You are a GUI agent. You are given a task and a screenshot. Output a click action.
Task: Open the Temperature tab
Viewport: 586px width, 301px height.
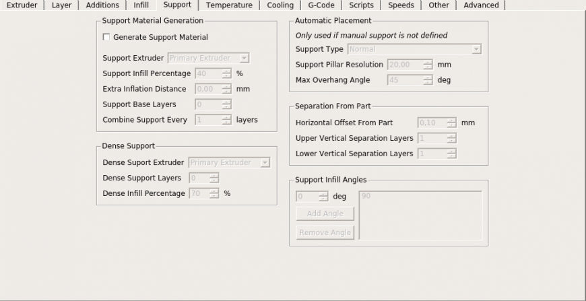229,5
